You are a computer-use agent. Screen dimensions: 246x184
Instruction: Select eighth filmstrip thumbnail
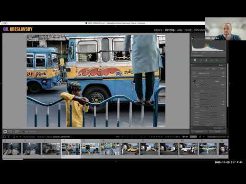[x=149, y=149]
